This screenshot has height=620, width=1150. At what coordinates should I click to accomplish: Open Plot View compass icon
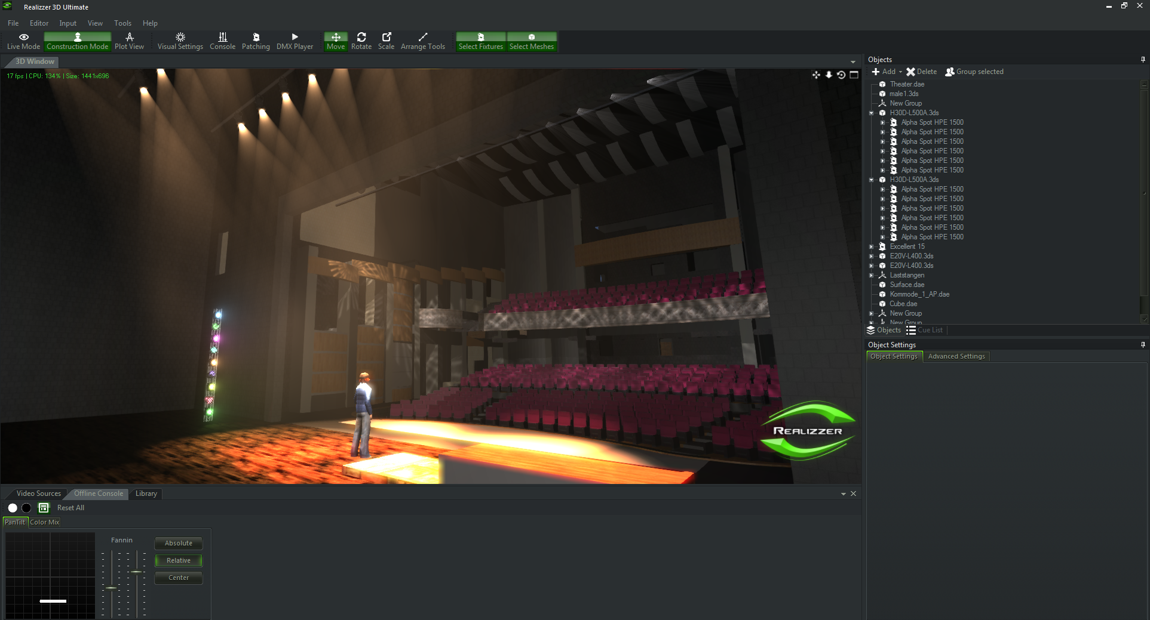click(130, 37)
